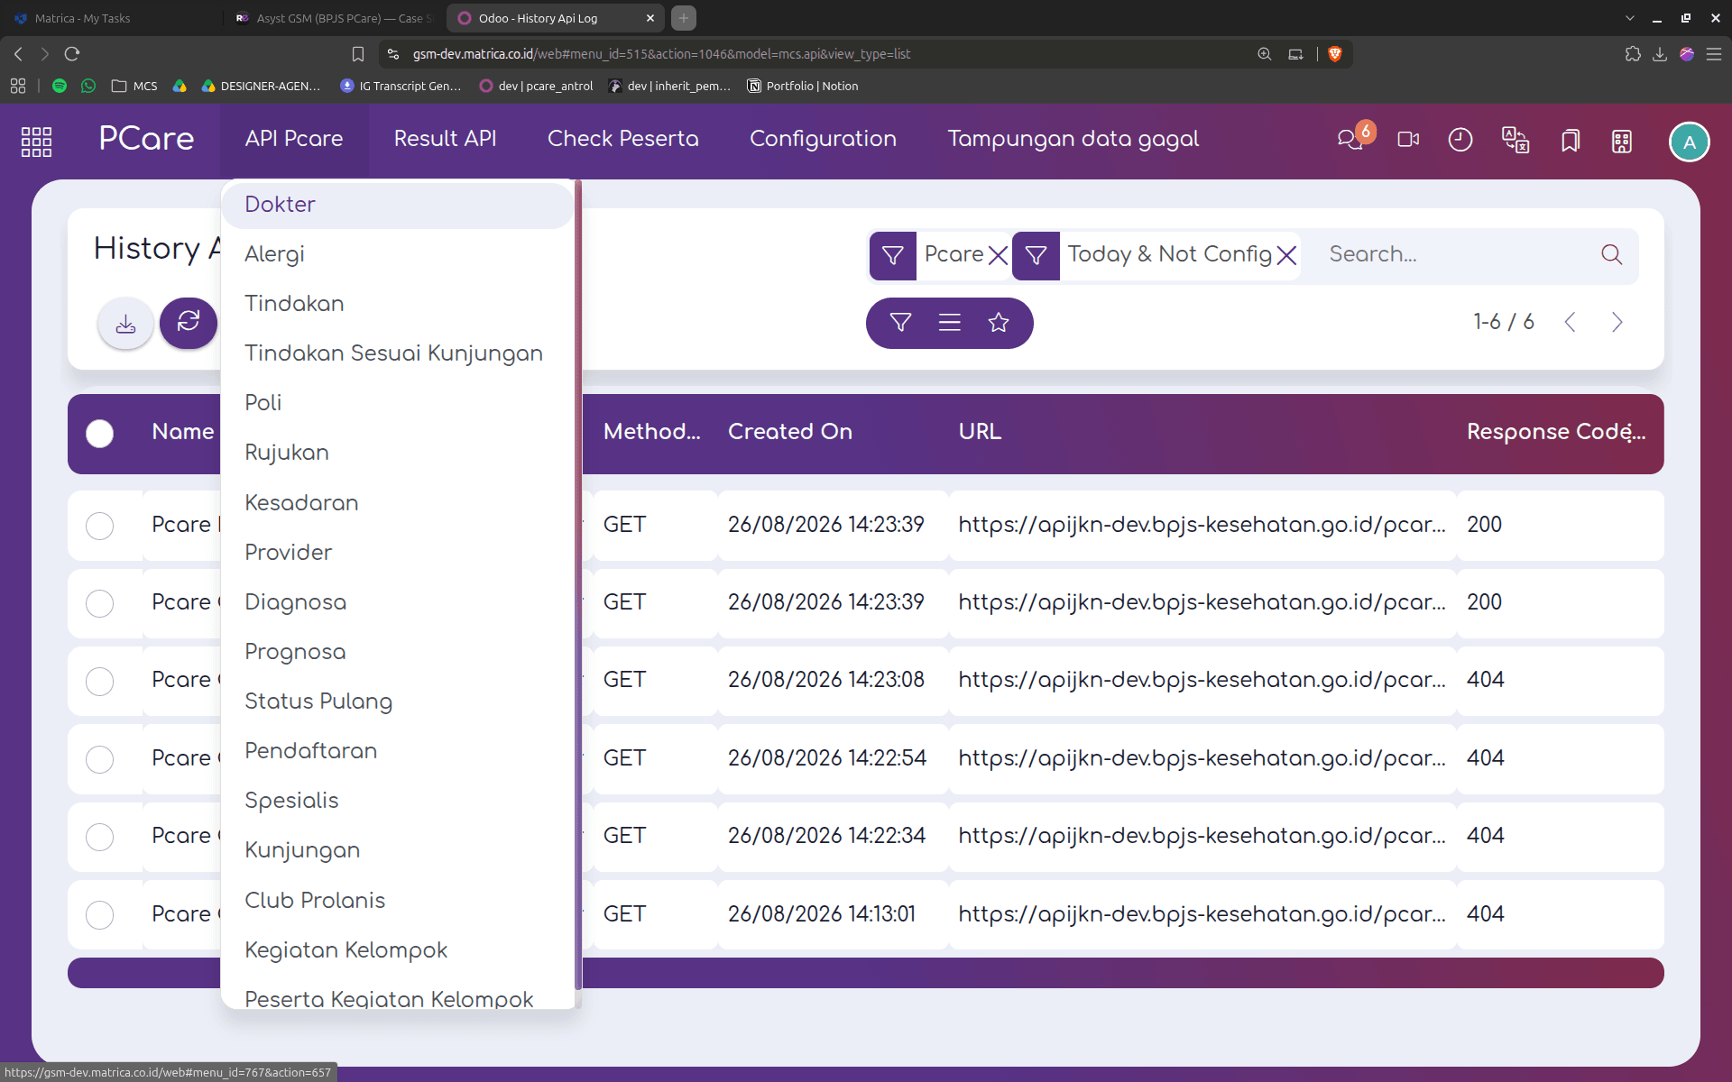Reload the browser page
This screenshot has width=1732, height=1082.
(72, 54)
